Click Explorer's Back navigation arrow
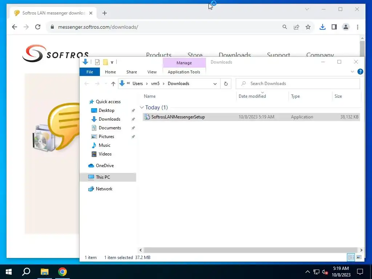Image resolution: width=372 pixels, height=279 pixels. [86, 84]
